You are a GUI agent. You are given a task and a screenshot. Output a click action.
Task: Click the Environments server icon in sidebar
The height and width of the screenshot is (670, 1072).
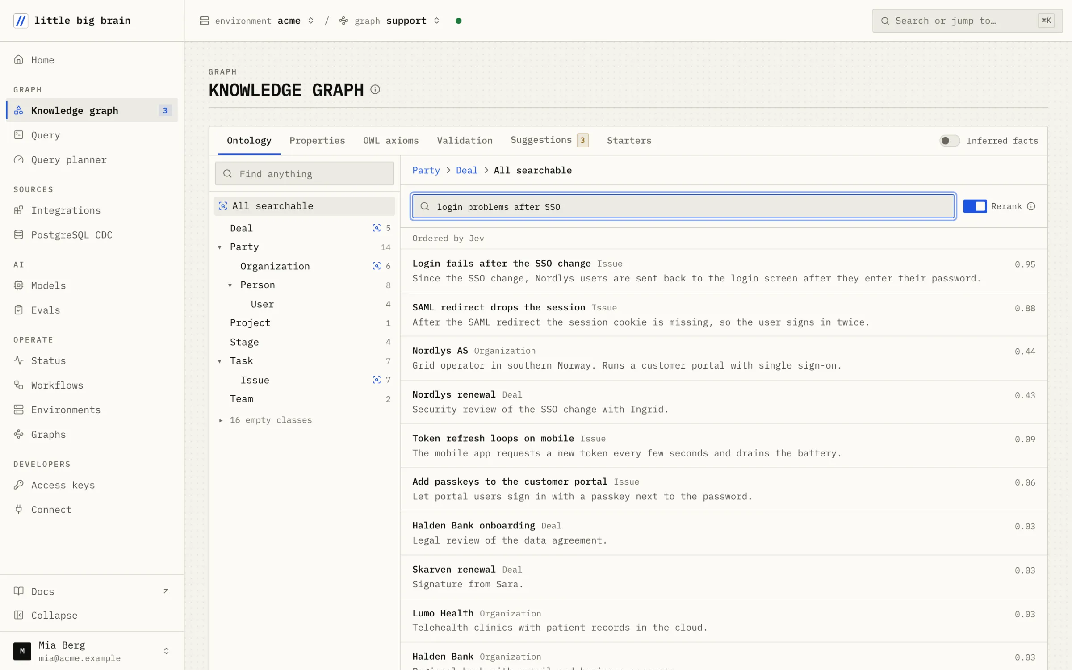[x=18, y=409]
